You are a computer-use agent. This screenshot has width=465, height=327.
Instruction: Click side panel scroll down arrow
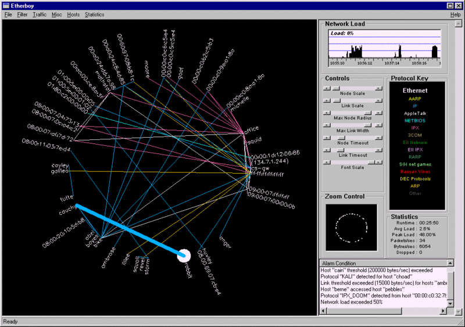[x=459, y=312]
